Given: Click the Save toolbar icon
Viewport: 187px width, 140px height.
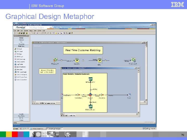Looking at the screenshot, I should (22, 33).
